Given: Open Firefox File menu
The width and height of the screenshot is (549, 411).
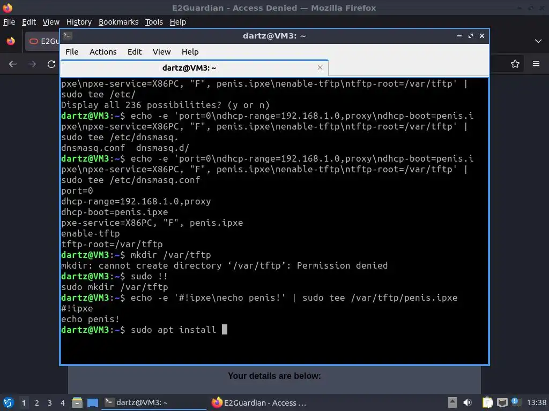Looking at the screenshot, I should point(9,22).
